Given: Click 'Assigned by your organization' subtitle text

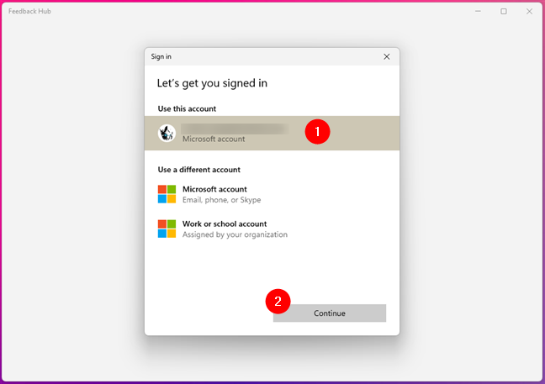Looking at the screenshot, I should (235, 234).
